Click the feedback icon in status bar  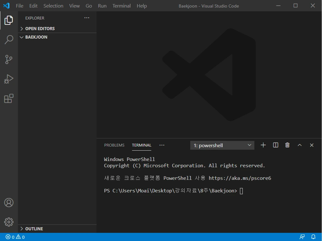coord(302,237)
